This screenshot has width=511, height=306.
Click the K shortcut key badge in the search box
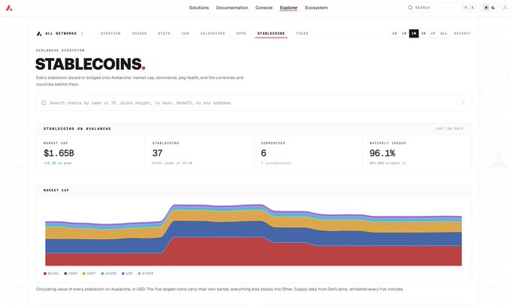pyautogui.click(x=473, y=8)
